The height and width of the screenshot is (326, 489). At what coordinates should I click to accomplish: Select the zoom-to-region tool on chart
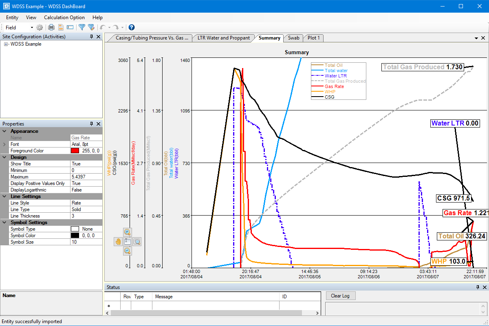pos(137,241)
